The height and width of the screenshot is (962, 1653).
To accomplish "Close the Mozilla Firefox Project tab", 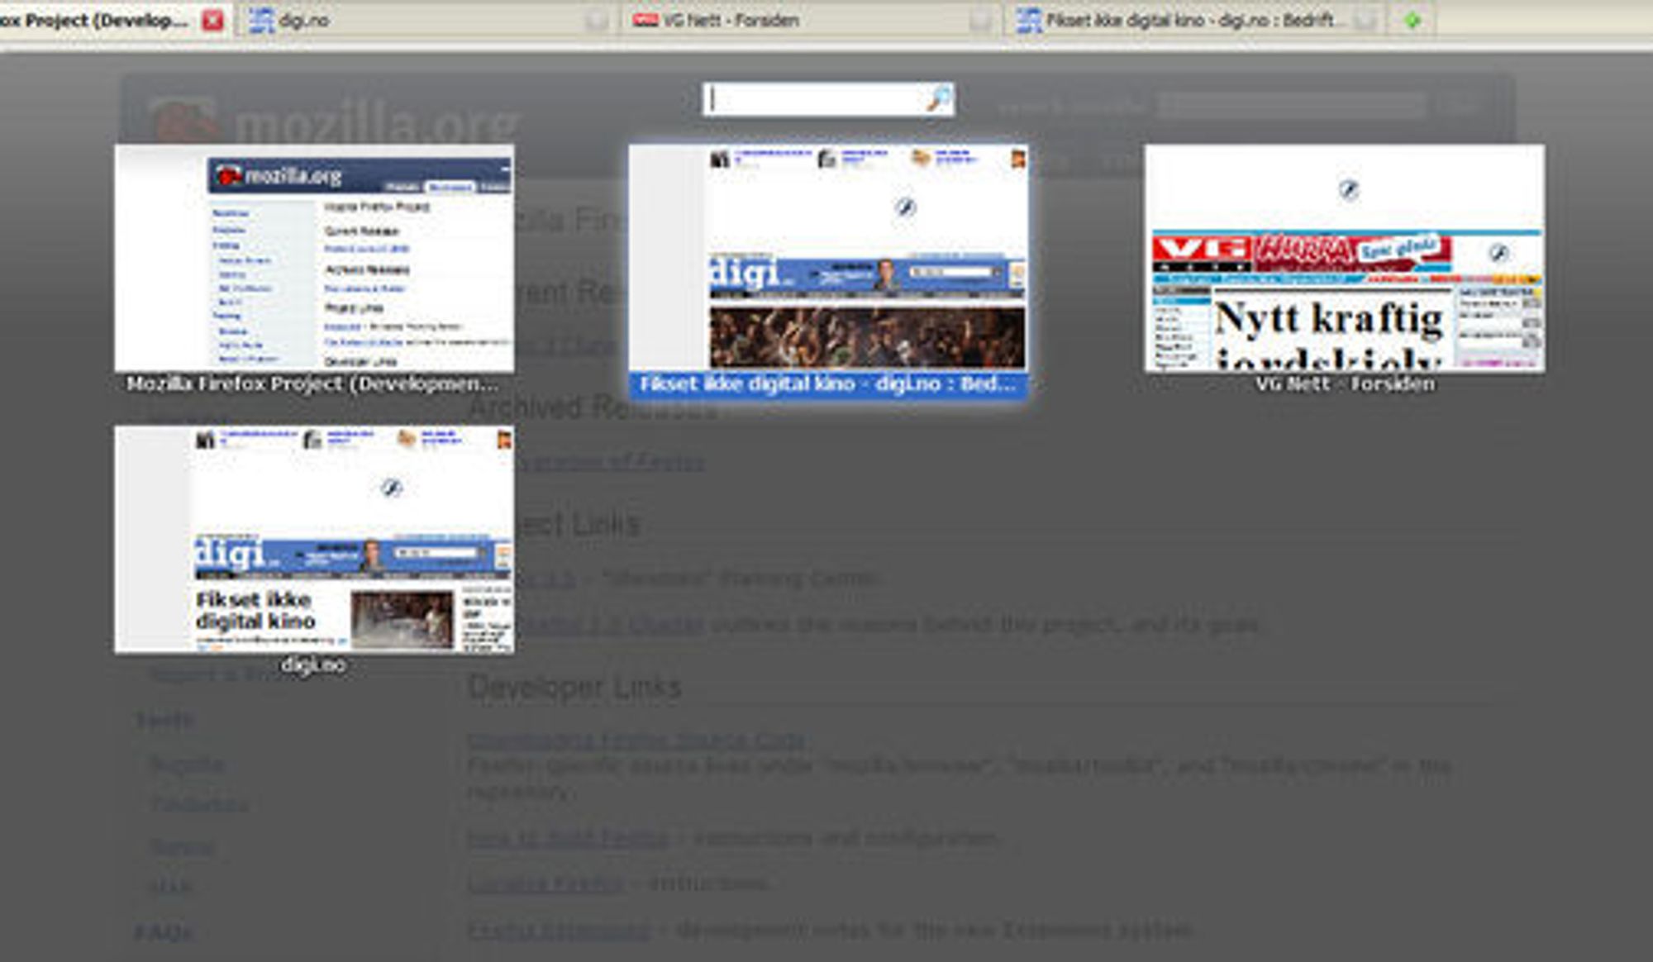I will 212,20.
